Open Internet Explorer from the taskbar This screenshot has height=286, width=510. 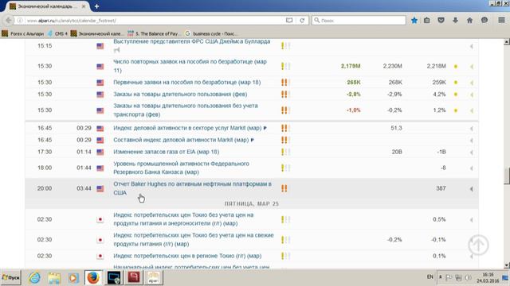[34, 278]
